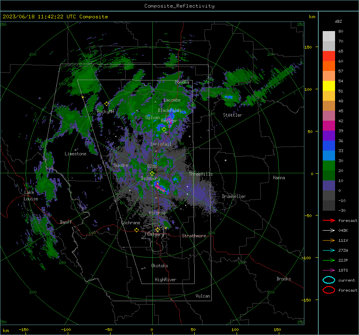Click the Airdrie city label

157,213
